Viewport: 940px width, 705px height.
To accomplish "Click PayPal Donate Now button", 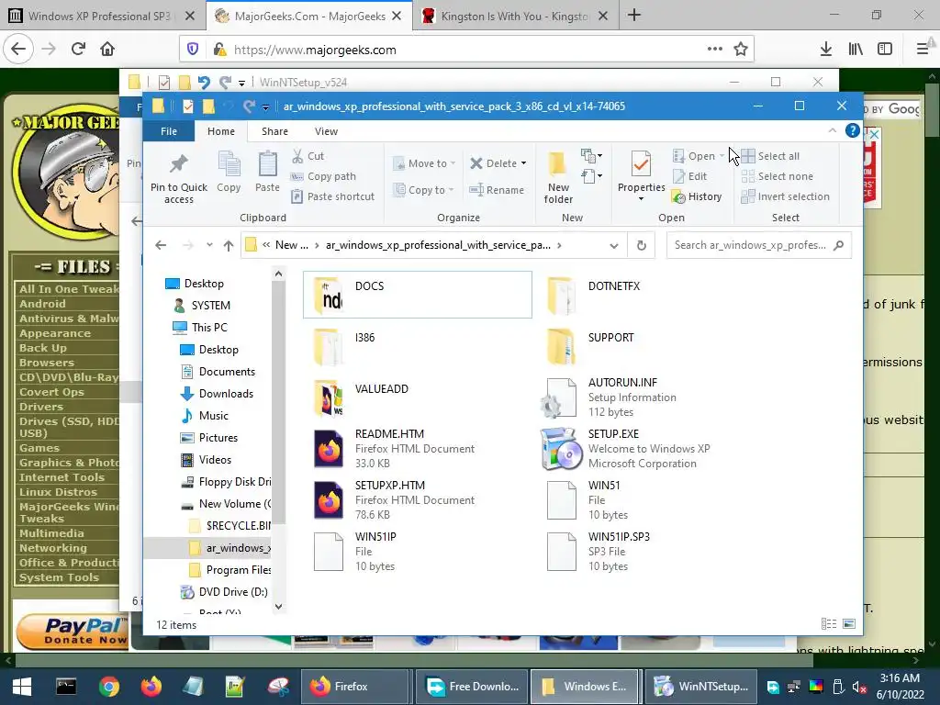I will click(x=73, y=632).
